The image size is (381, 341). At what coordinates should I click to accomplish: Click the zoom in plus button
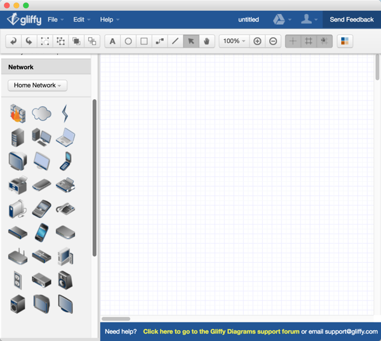(257, 41)
